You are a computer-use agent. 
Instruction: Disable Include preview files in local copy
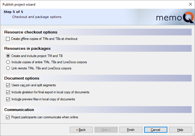click(8, 99)
